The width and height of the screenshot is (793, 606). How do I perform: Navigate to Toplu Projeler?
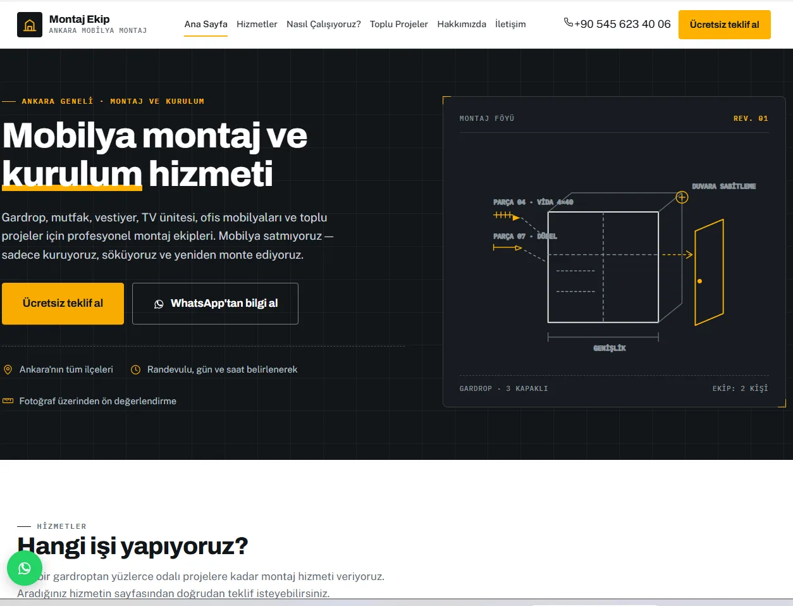(399, 24)
